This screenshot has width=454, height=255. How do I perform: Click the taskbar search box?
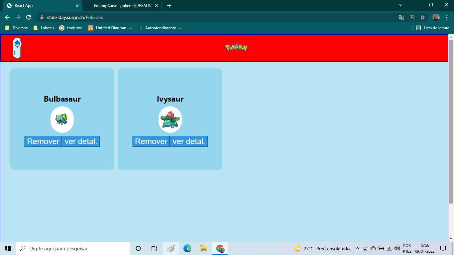click(73, 248)
